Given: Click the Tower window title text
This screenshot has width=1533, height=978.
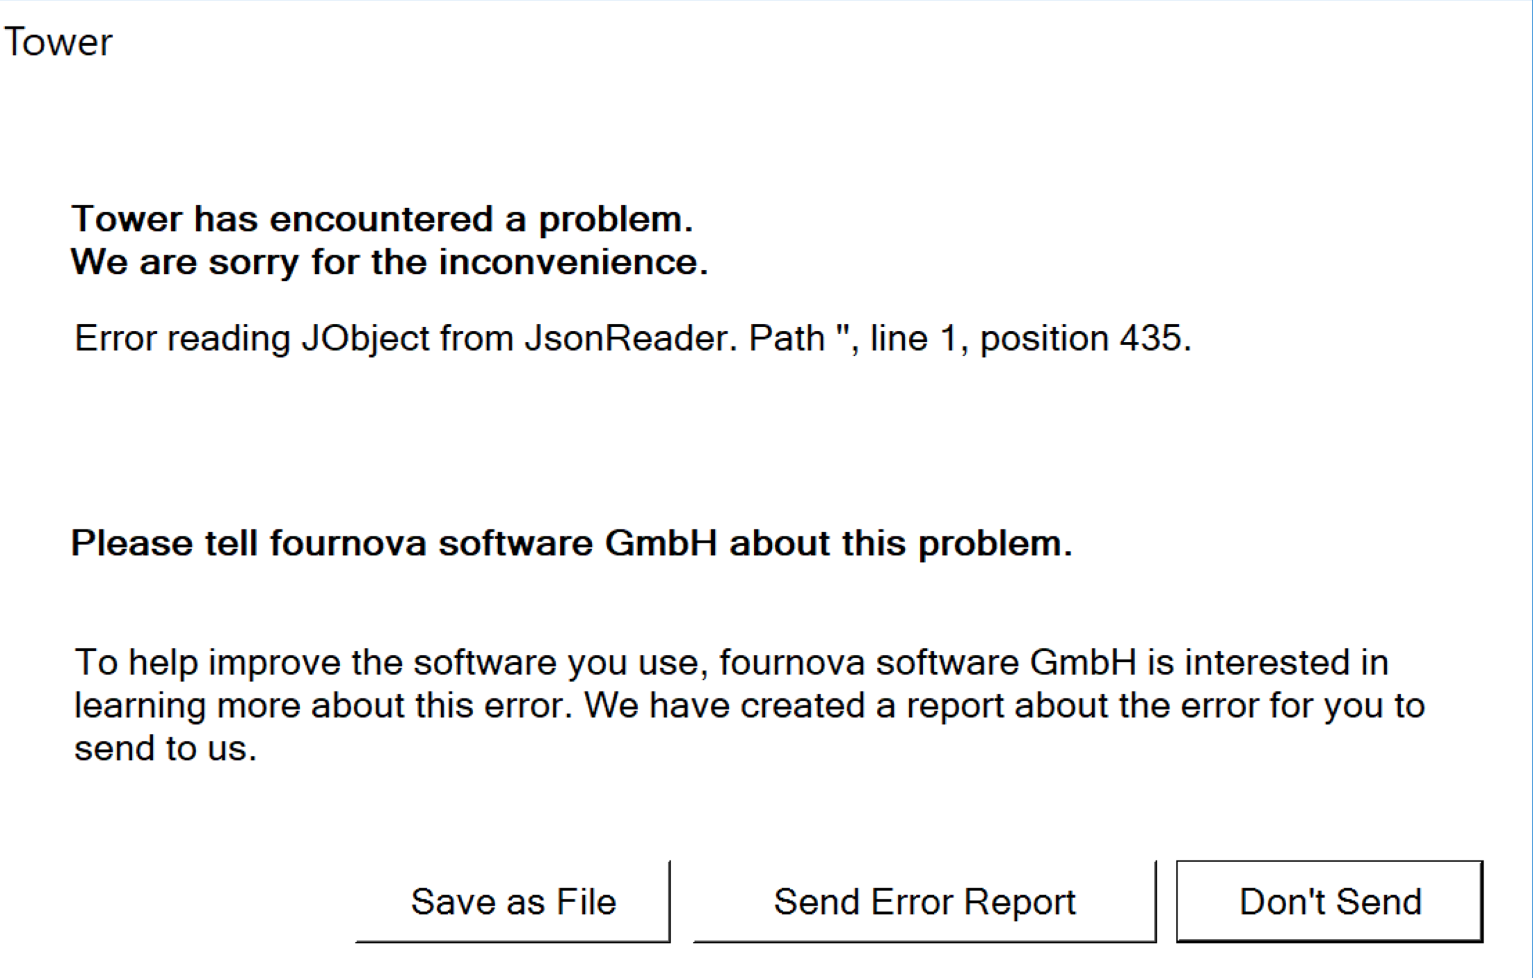Looking at the screenshot, I should (58, 42).
